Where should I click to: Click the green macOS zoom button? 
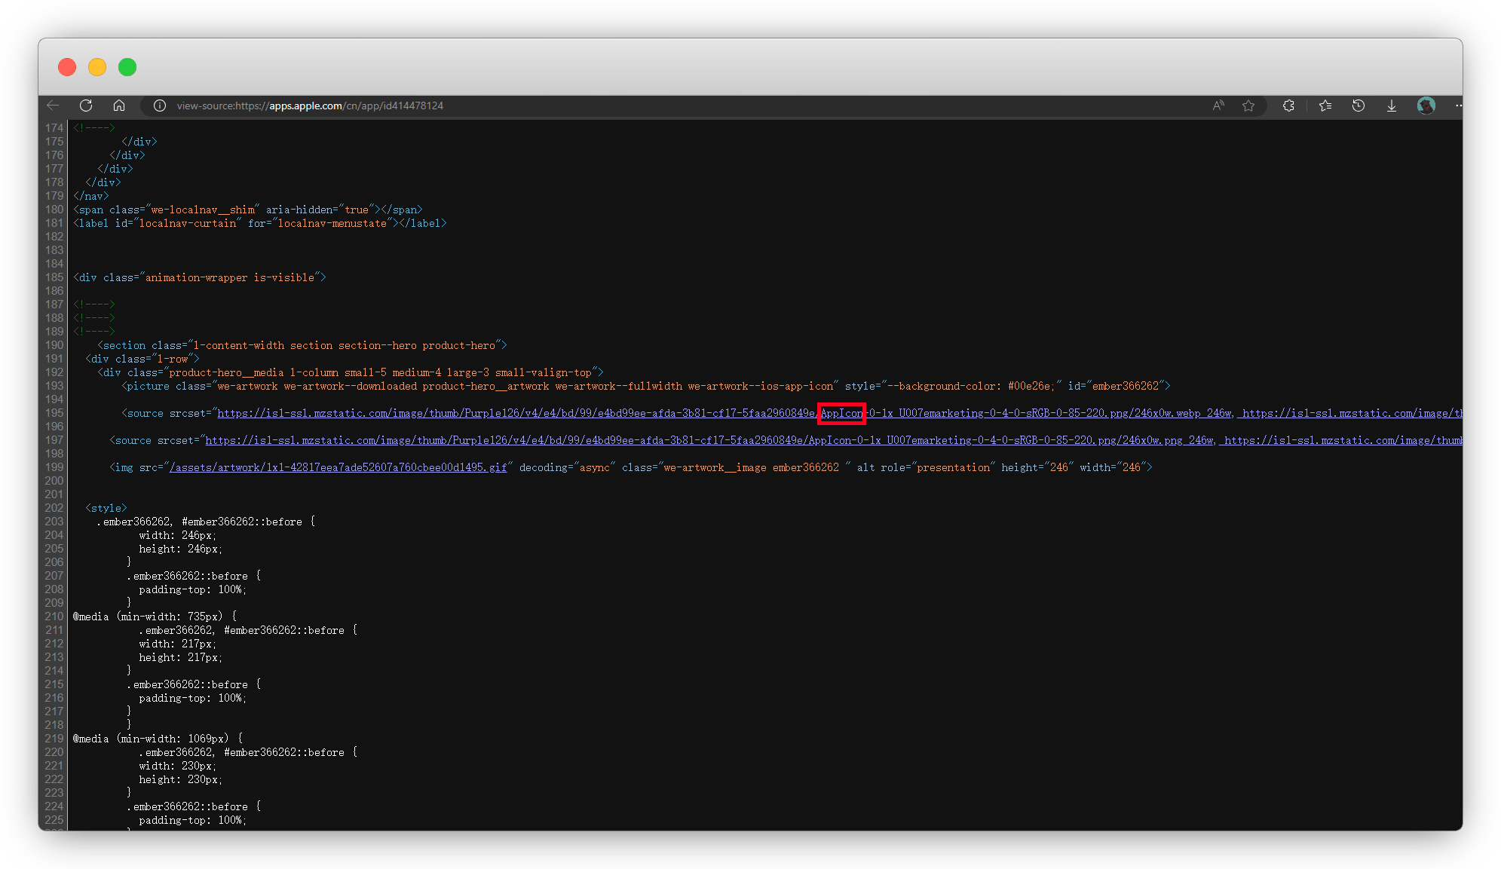coord(127,67)
